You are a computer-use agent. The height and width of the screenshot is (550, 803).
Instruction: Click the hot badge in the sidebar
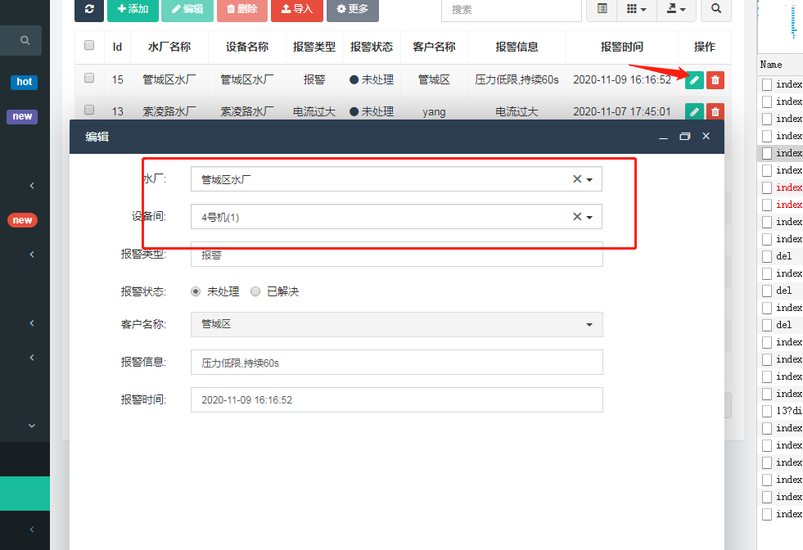24,82
